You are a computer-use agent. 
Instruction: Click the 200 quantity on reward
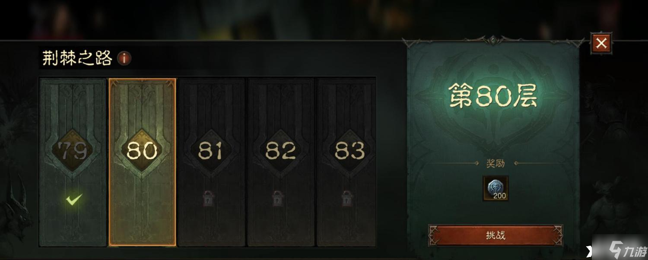[x=499, y=196]
